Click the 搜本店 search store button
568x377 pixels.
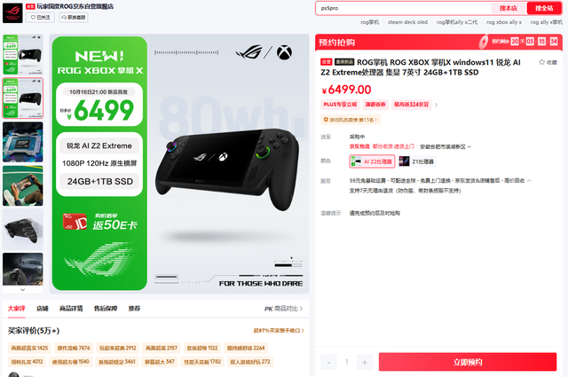(x=509, y=8)
